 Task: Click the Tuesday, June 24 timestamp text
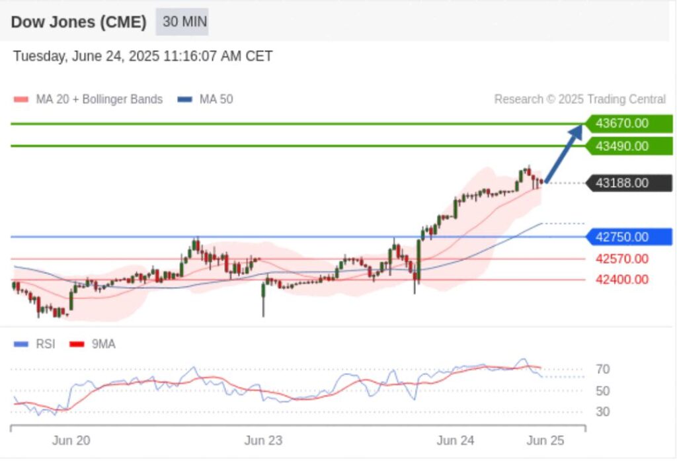143,56
